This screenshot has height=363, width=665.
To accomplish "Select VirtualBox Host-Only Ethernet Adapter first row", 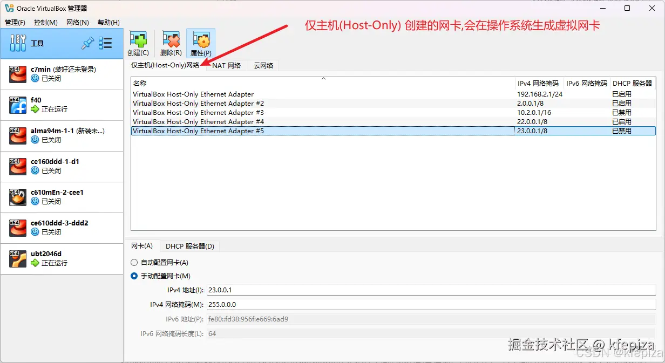I will click(x=393, y=94).
